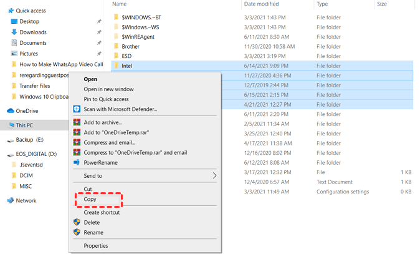This screenshot has height=254, width=420.
Task: Expand the Send to submenu arrow
Action: pyautogui.click(x=215, y=176)
